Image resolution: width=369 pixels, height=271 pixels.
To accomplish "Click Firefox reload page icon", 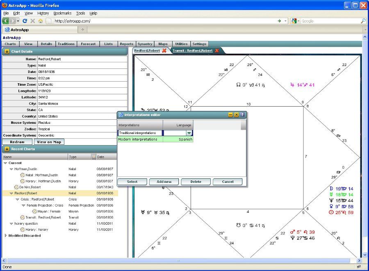I will [x=25, y=21].
